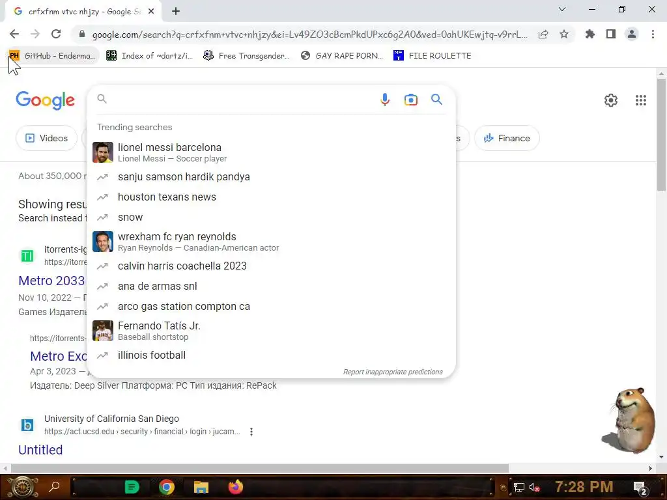Image resolution: width=667 pixels, height=500 pixels.
Task: Choose sanju samson hardik pandya suggestion
Action: pyautogui.click(x=271, y=177)
